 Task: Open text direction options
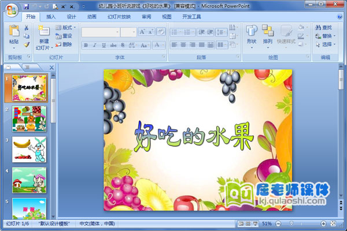tap(233, 27)
